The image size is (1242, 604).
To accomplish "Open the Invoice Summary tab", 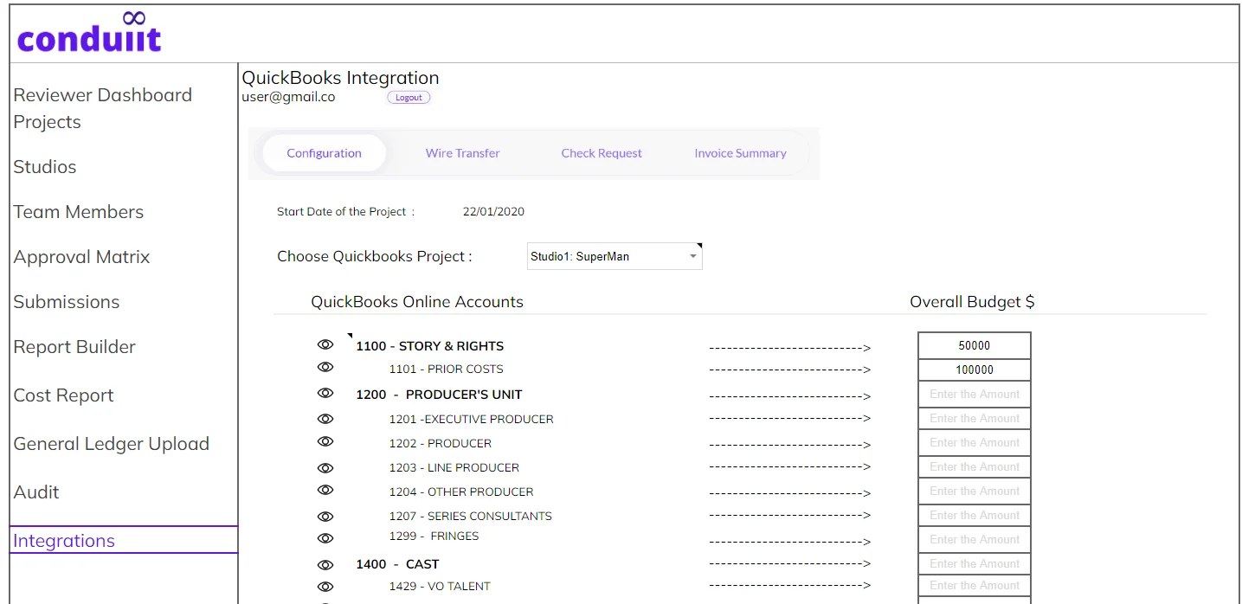I will tap(739, 152).
